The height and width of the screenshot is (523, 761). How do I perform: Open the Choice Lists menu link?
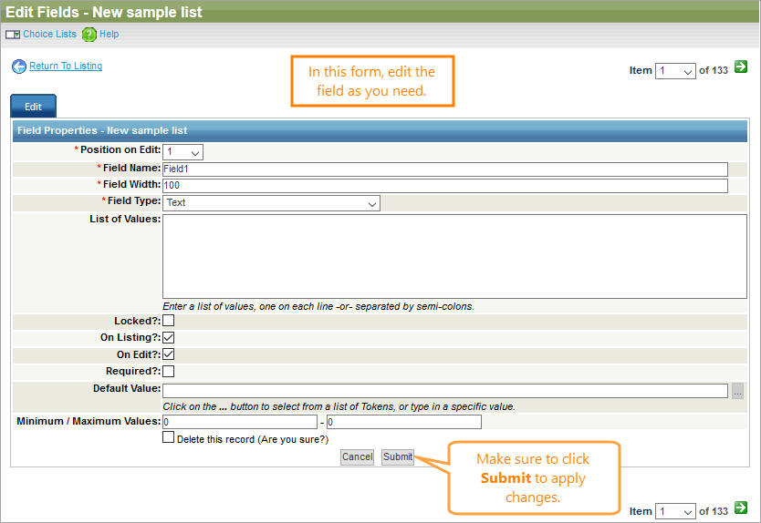(49, 35)
